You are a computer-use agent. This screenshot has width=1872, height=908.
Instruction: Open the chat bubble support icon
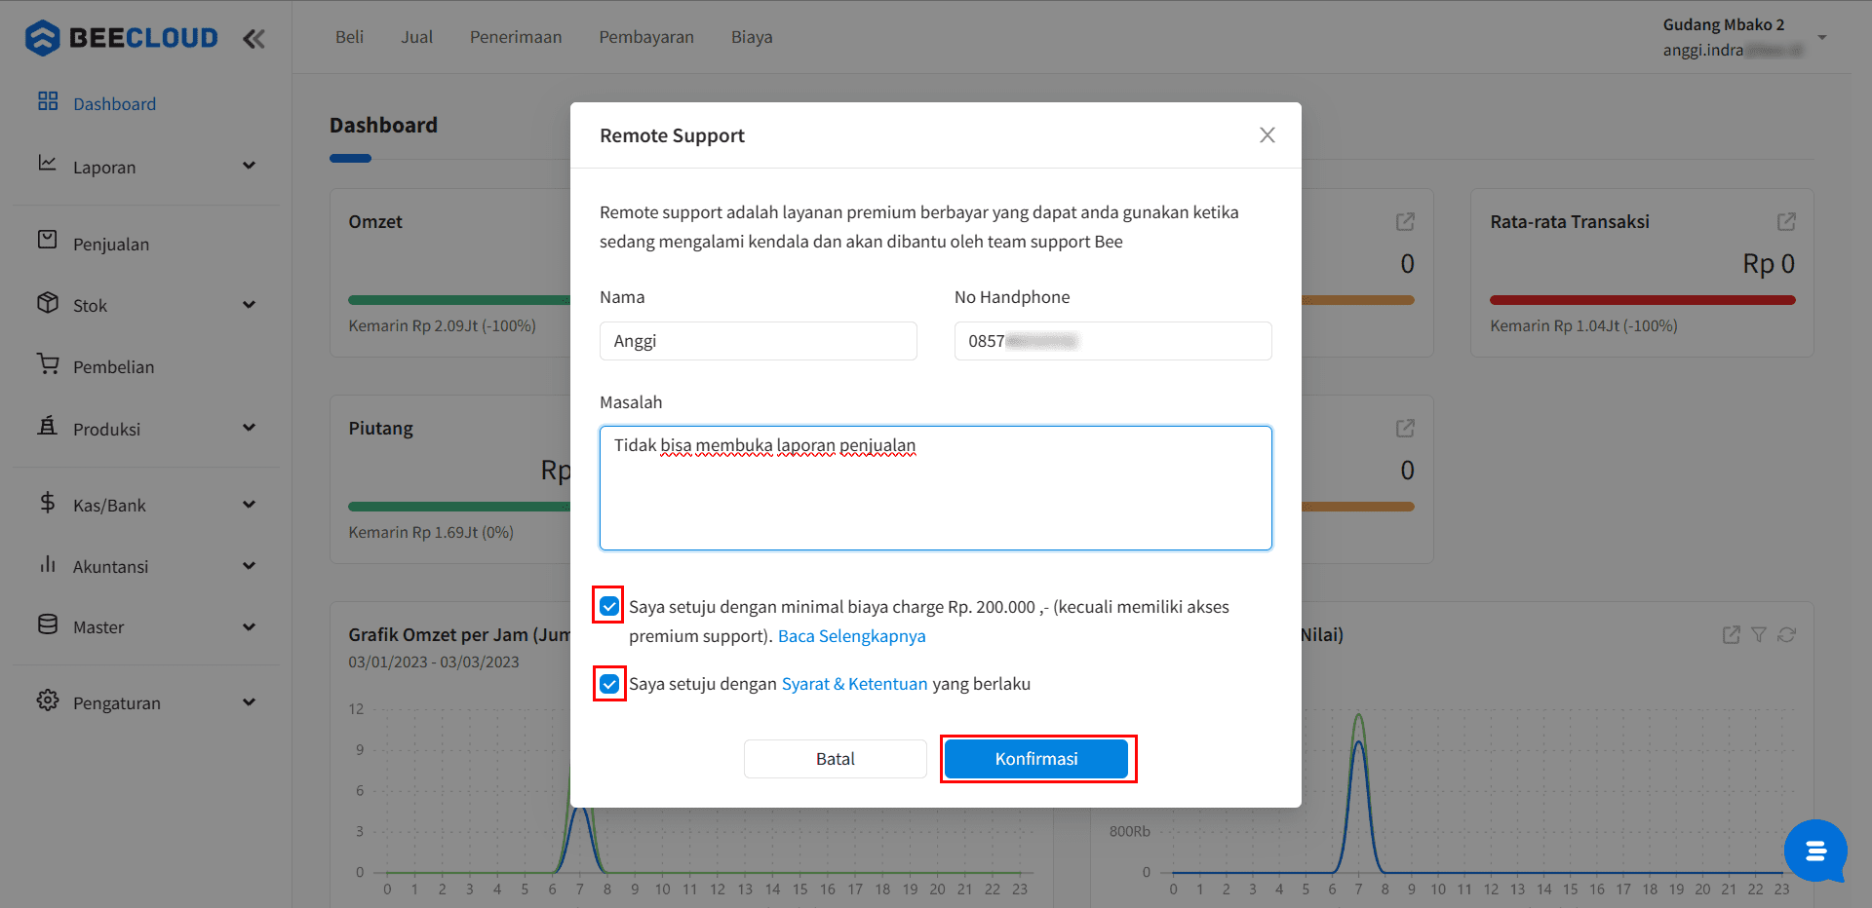click(x=1815, y=851)
